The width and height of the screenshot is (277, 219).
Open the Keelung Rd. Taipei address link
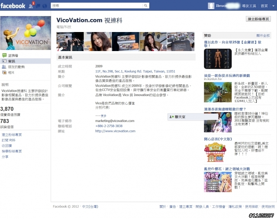click(x=135, y=71)
